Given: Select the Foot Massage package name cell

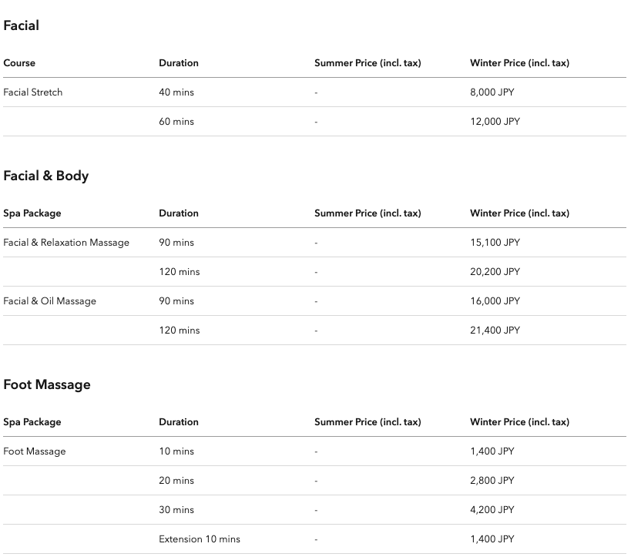Looking at the screenshot, I should pos(35,451).
